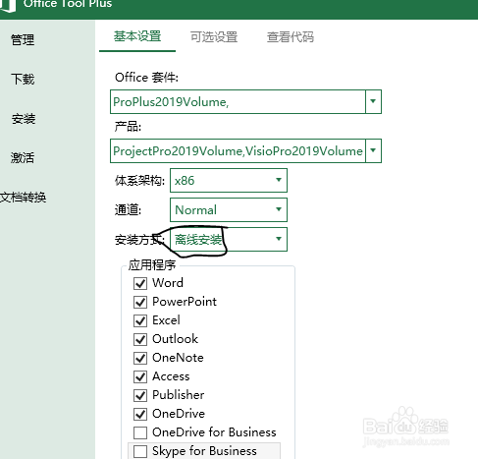Viewport: 478px width, 459px height.
Task: Switch to the 查看代码 tab
Action: [x=291, y=37]
